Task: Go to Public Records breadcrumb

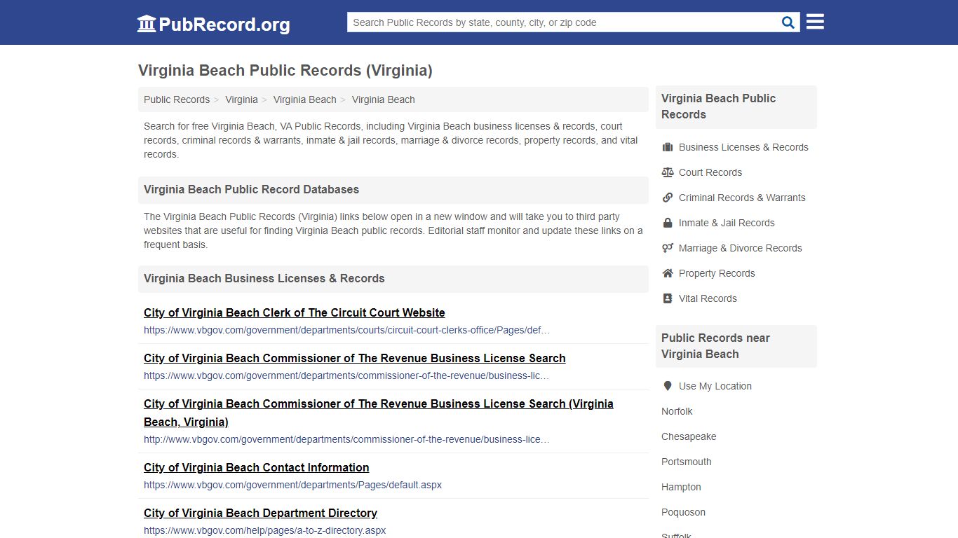Action: [177, 99]
